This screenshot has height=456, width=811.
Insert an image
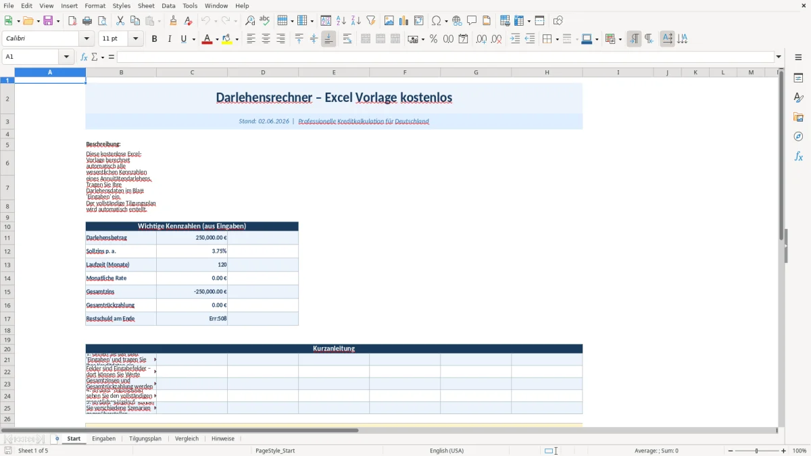click(x=389, y=21)
